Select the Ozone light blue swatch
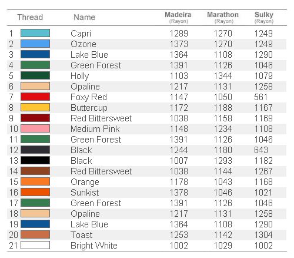The image size is (294, 258). point(35,44)
